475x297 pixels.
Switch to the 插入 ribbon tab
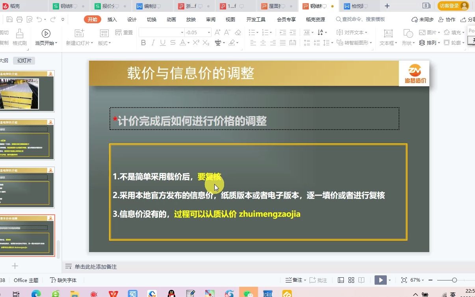tap(111, 19)
